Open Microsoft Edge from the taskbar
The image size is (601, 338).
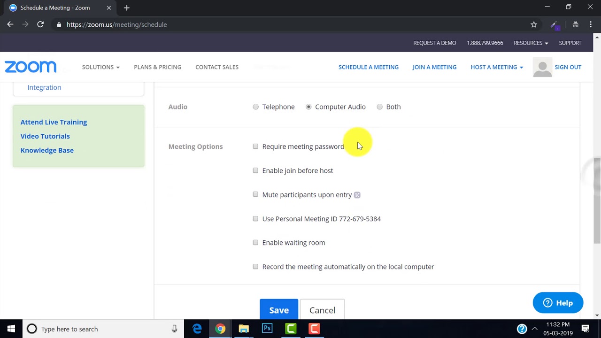point(197,329)
